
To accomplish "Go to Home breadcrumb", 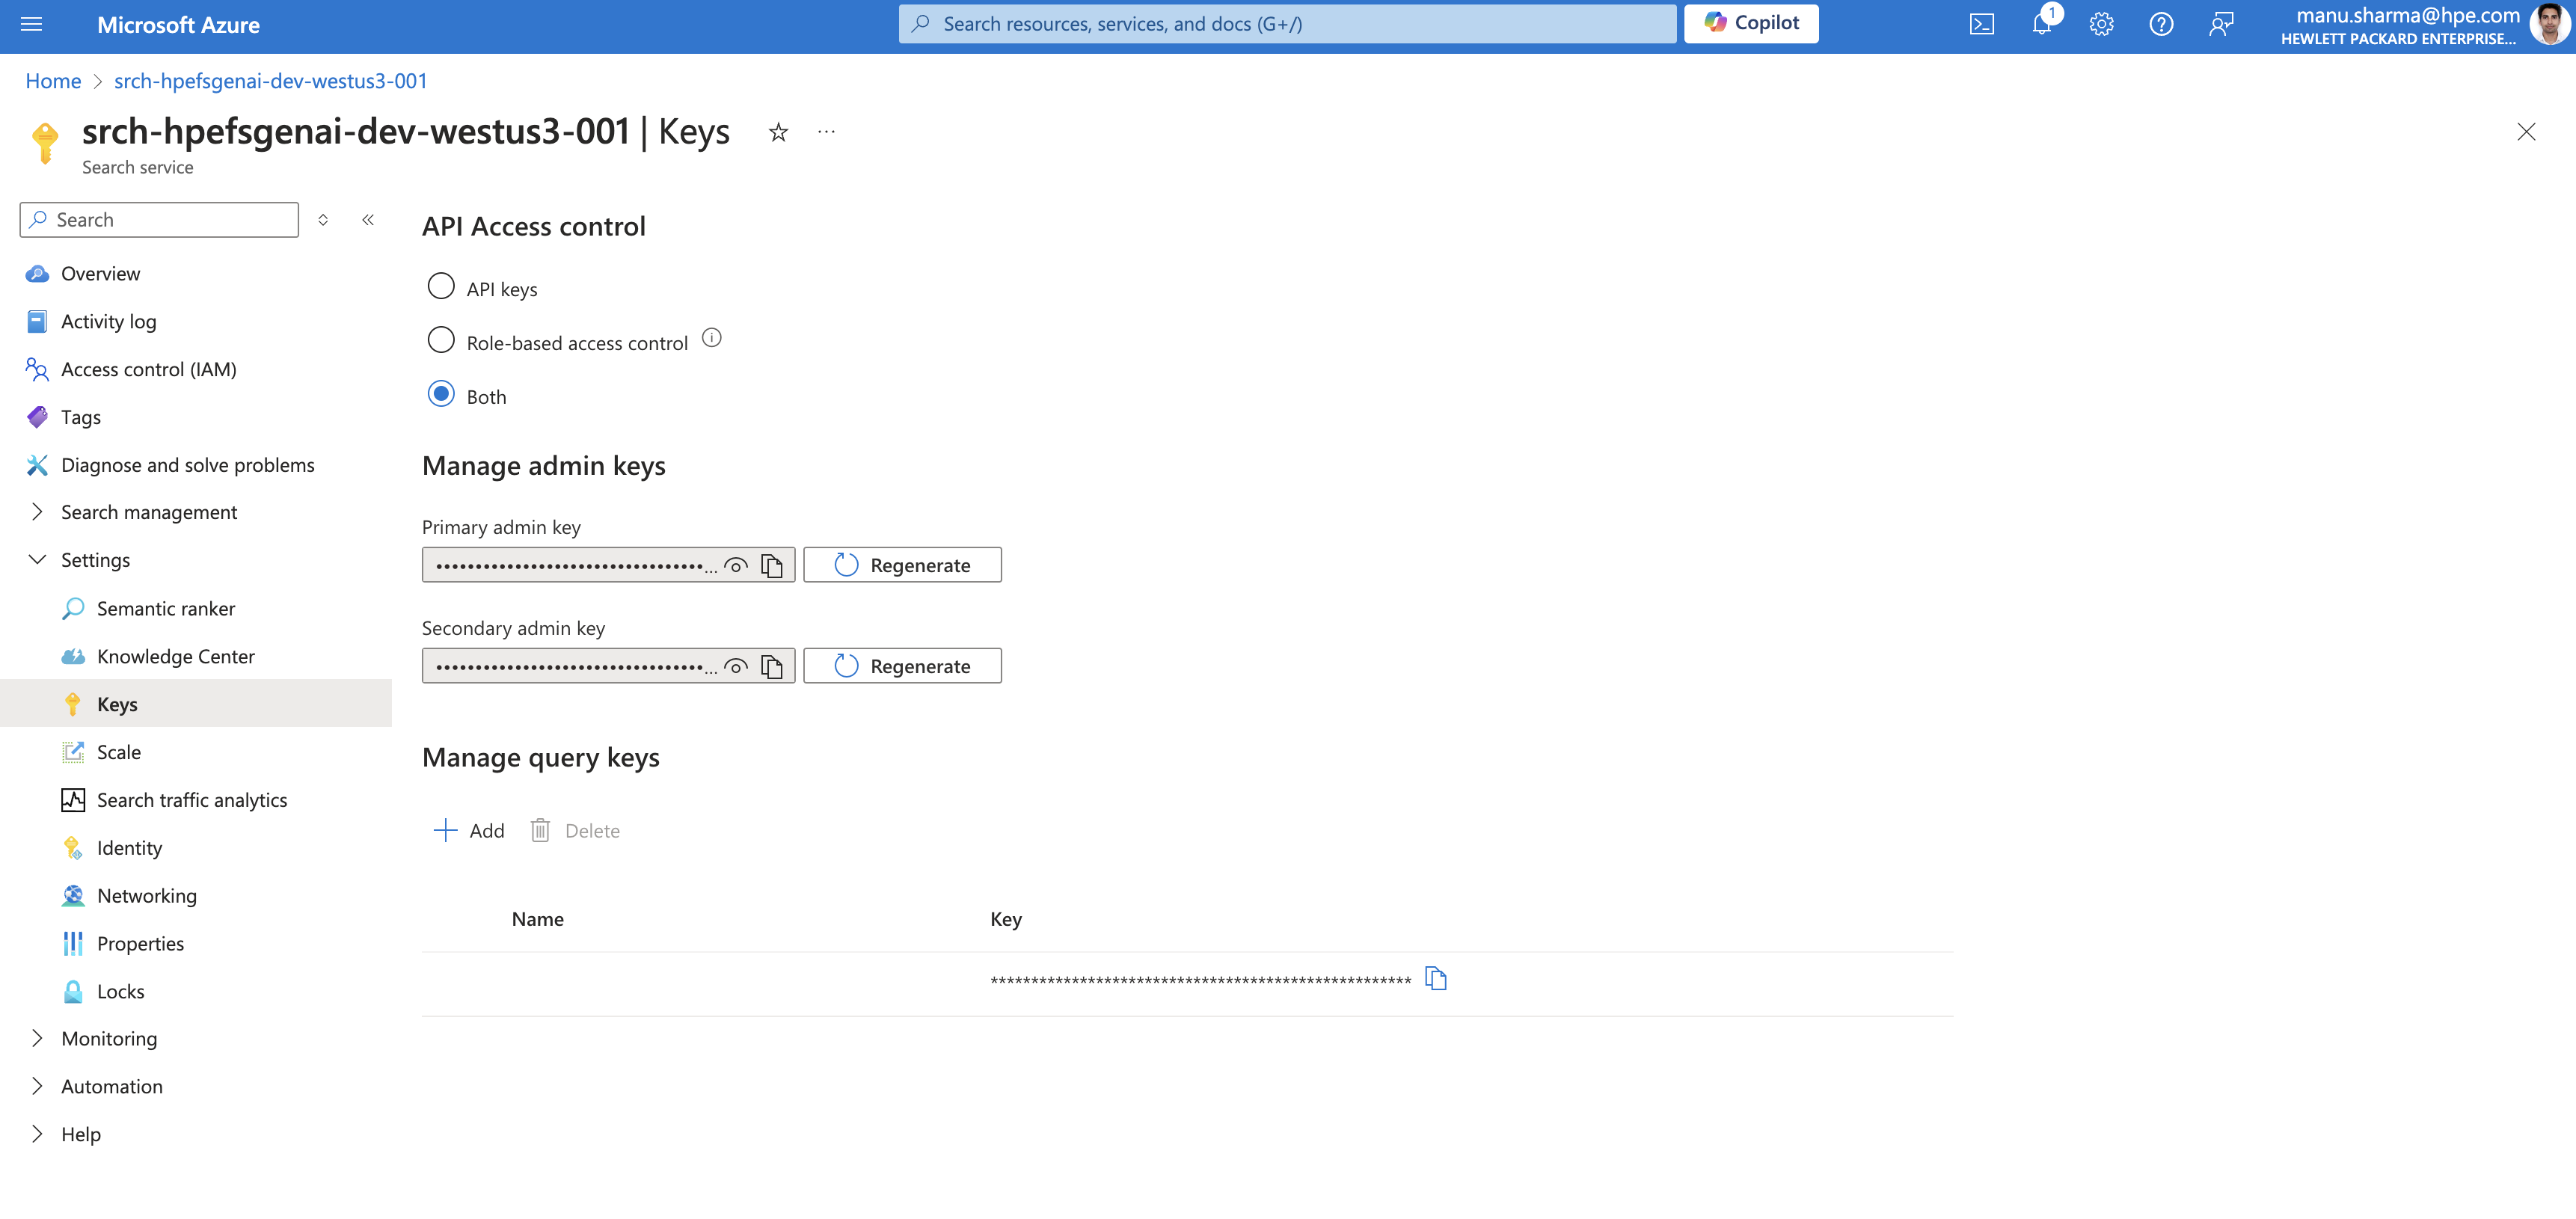I will 53,81.
